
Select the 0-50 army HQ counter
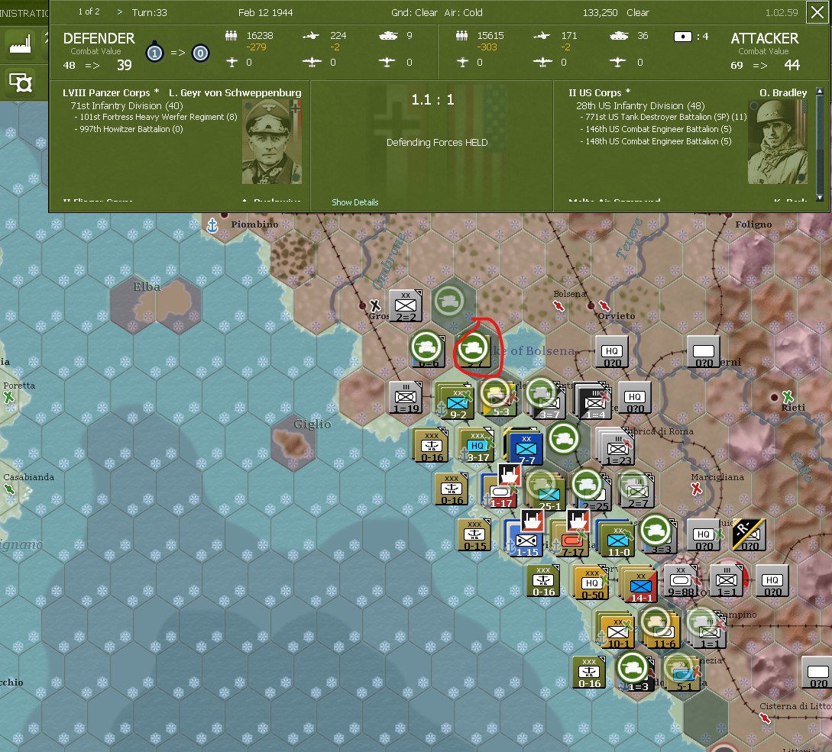(591, 583)
